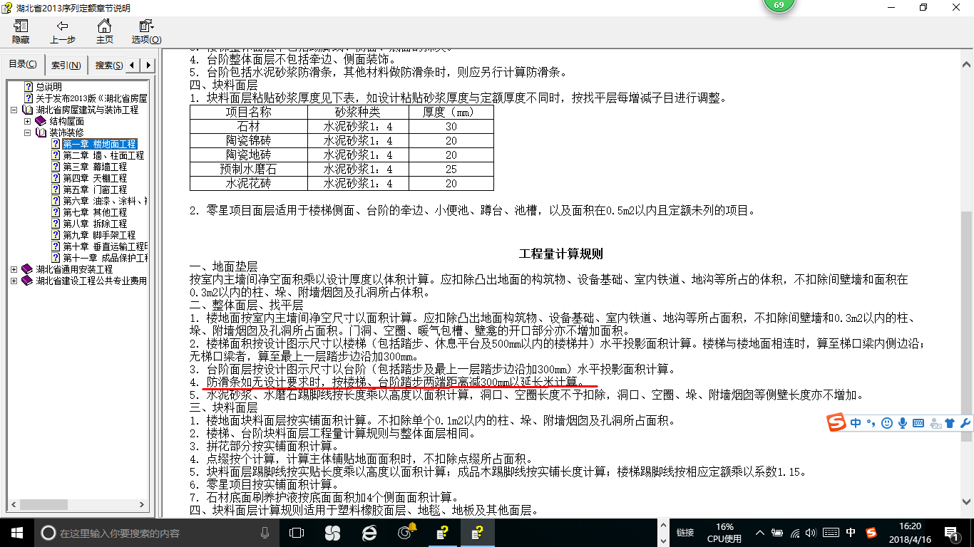This screenshot has height=547, width=974.
Task: Click the book icon beside 湖北省通用安装工程
Action: coord(28,269)
